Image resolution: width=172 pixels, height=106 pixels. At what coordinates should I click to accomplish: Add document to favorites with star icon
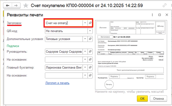point(26,5)
